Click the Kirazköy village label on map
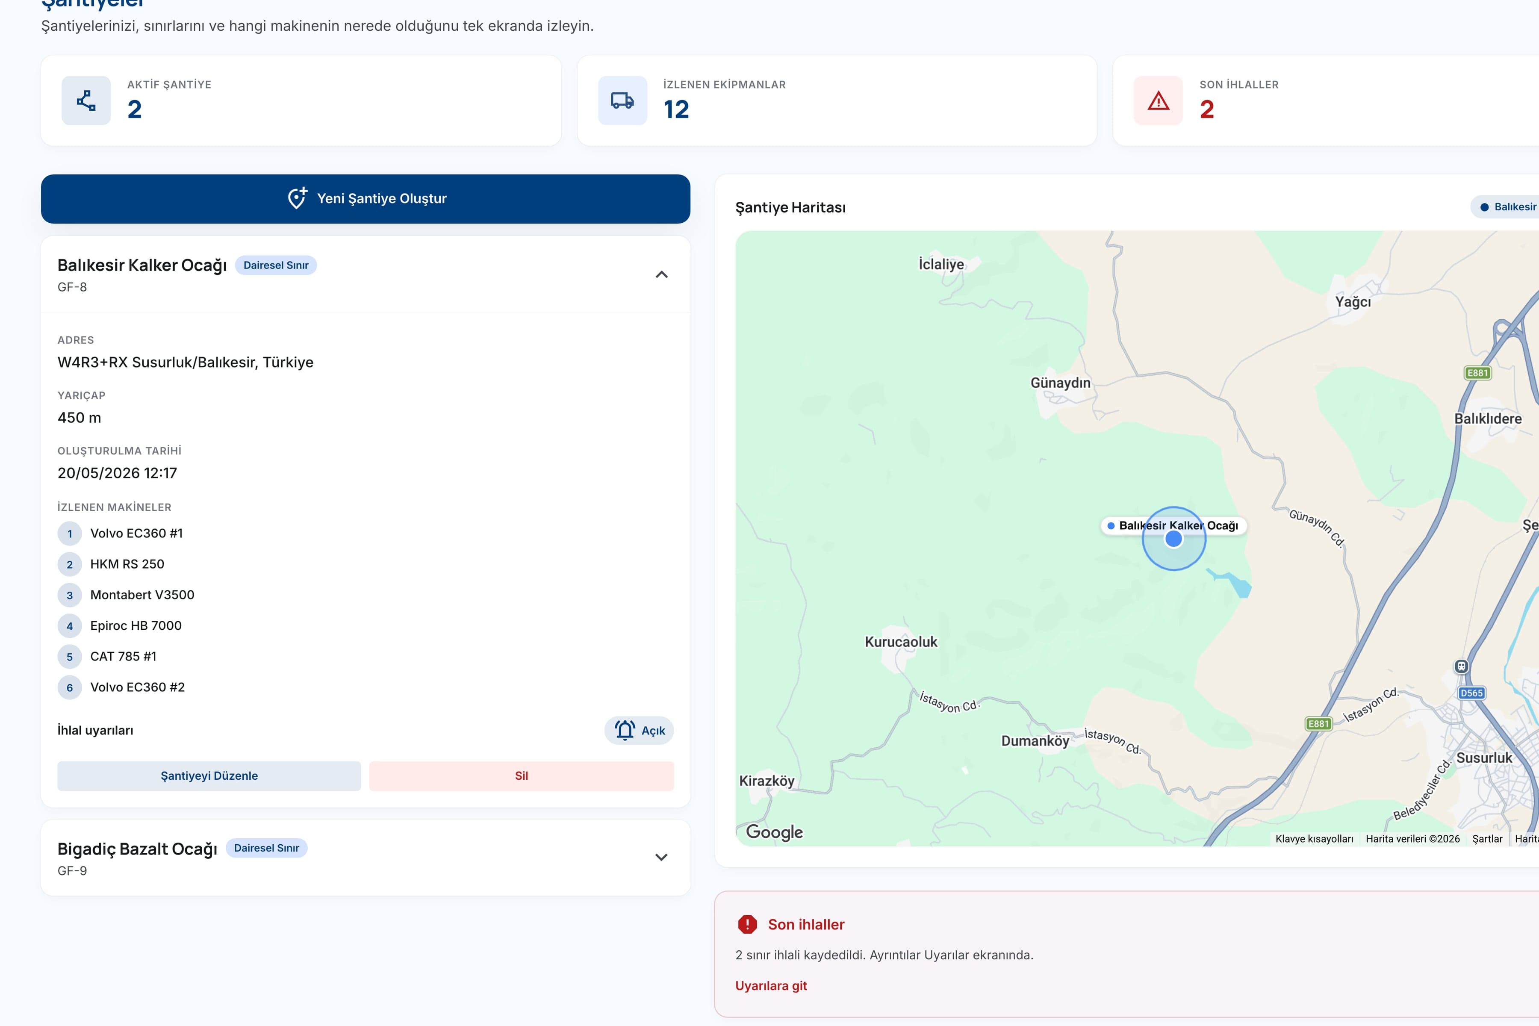Screen dimensions: 1539x1026 tap(767, 781)
